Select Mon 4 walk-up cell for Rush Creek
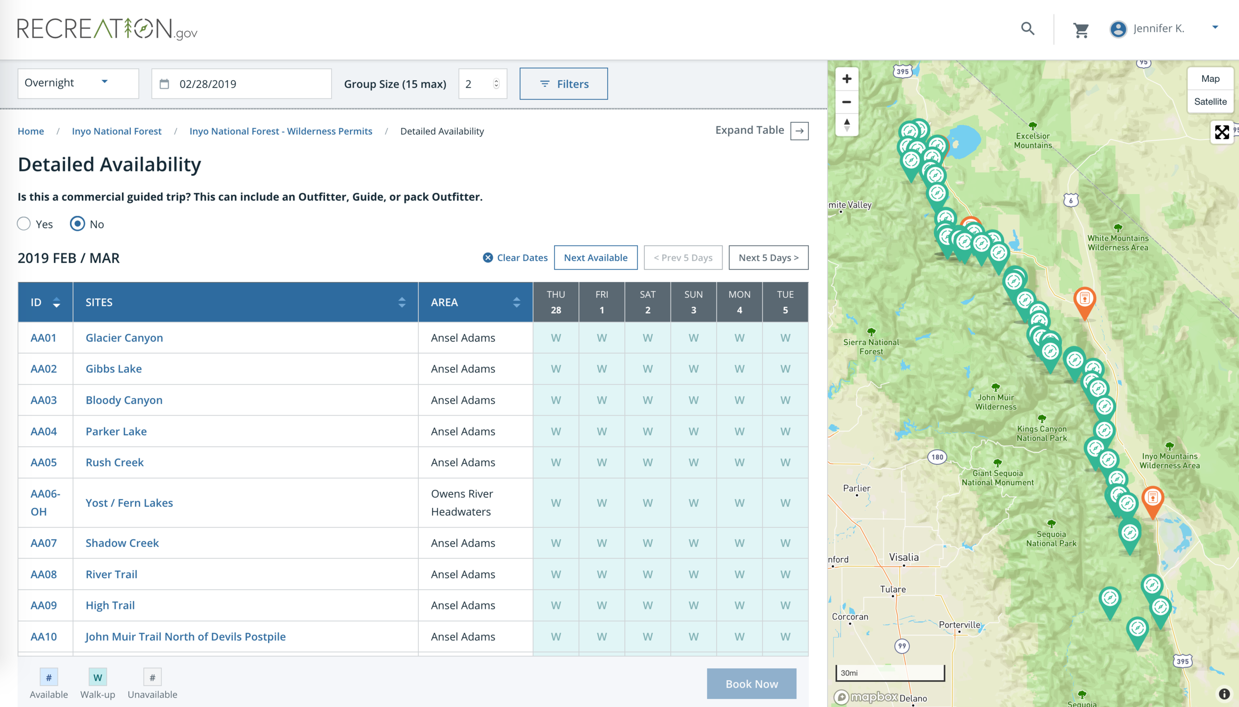 (739, 462)
